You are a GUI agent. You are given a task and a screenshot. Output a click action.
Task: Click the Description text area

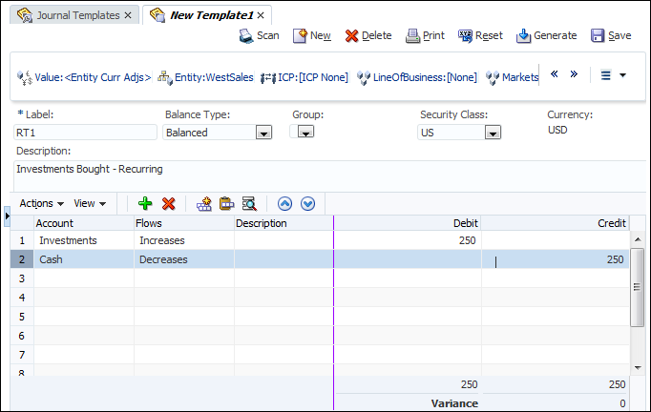click(x=330, y=175)
